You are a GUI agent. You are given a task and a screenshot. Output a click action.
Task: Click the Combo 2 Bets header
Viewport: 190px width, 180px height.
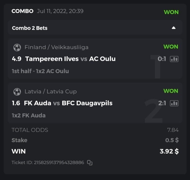tap(30, 28)
